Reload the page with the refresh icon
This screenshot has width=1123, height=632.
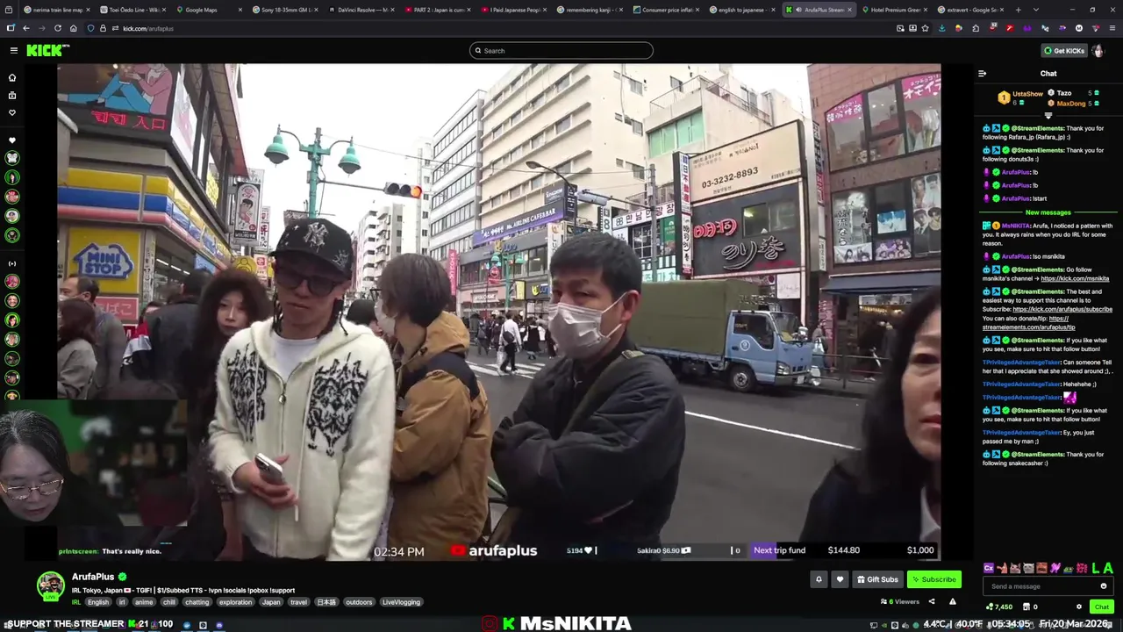[57, 28]
